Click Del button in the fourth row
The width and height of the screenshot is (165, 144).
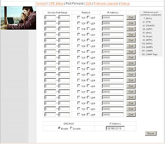131,35
